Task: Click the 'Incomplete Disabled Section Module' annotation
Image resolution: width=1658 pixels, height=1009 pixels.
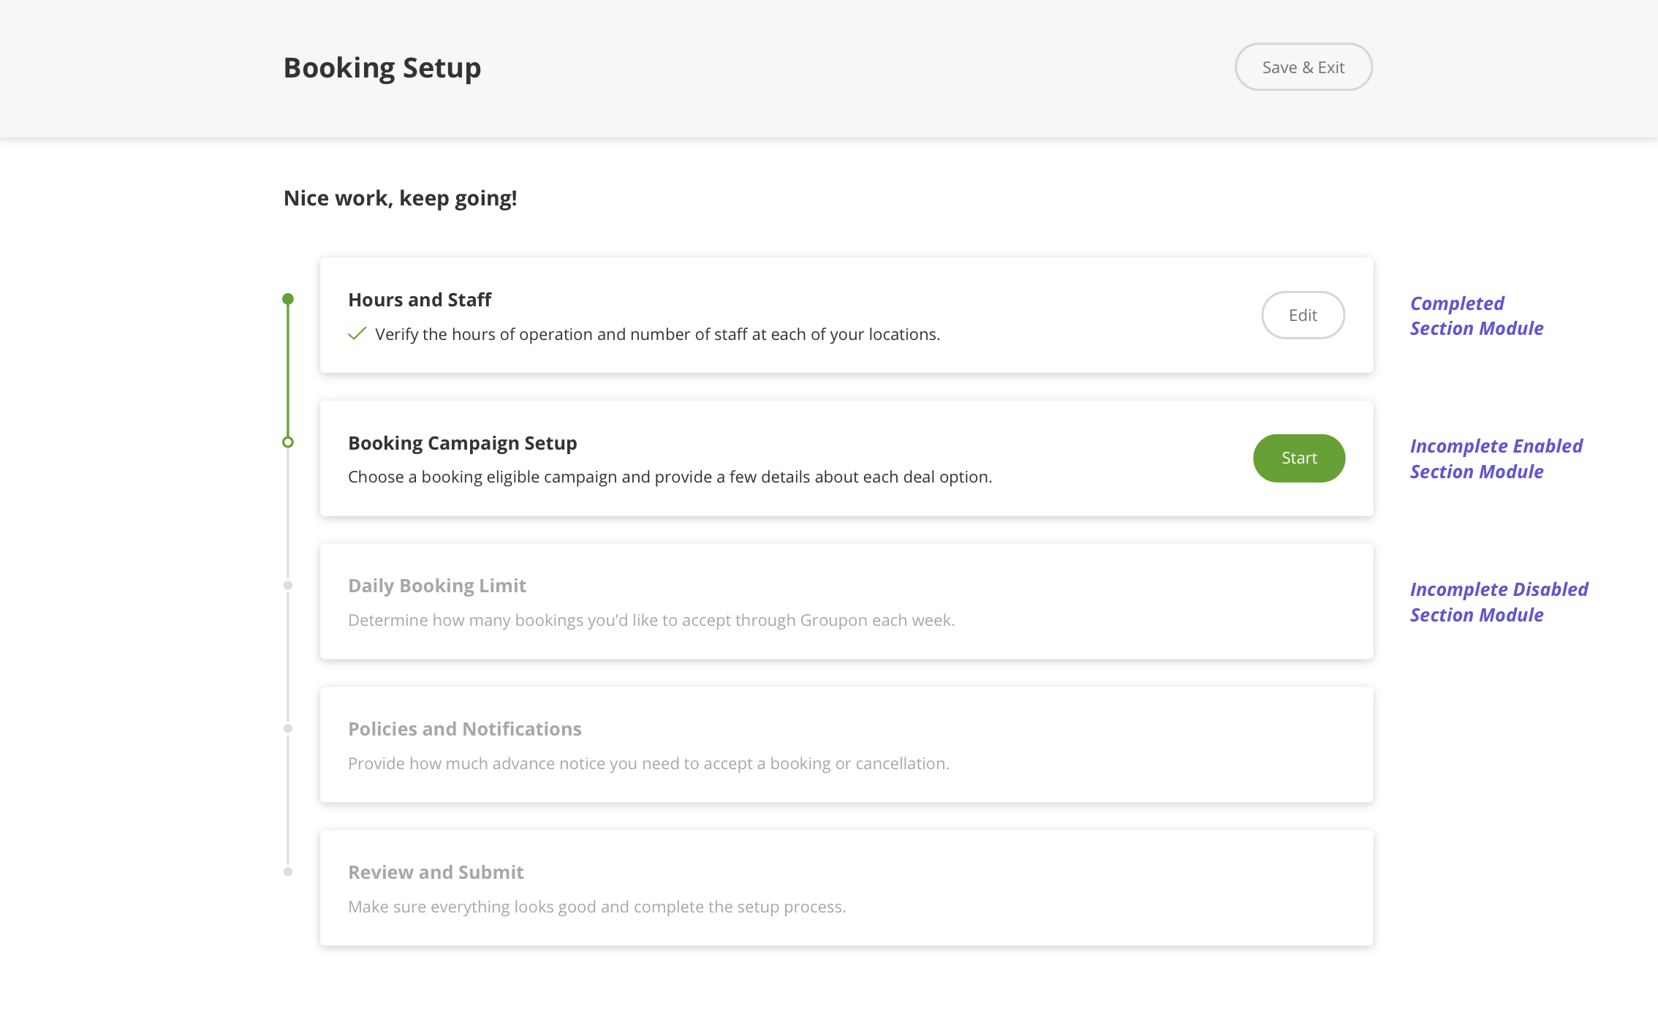Action: coord(1498,602)
